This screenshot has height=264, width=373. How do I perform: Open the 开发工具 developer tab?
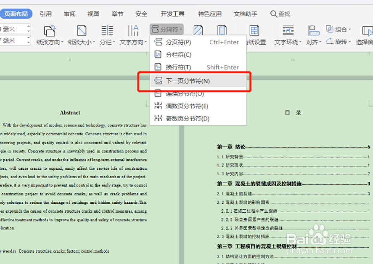coord(172,13)
